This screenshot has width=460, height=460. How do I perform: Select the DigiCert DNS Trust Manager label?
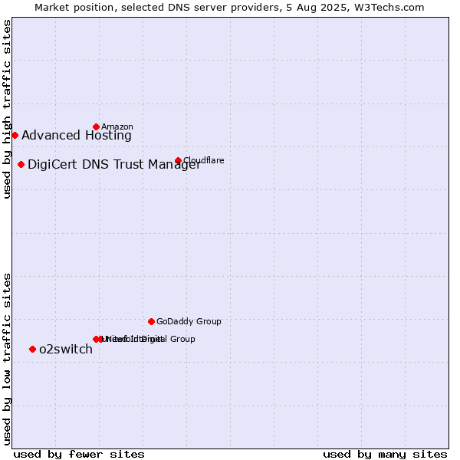point(114,164)
